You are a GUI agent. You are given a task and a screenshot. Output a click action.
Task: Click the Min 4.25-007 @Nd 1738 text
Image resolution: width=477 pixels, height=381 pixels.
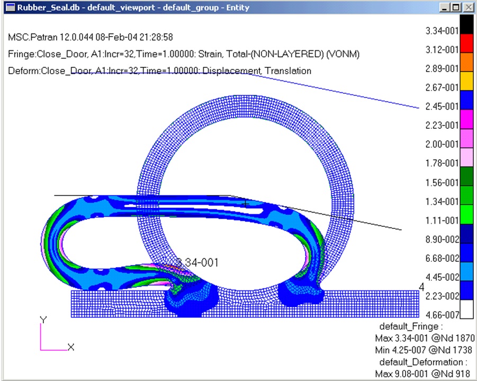click(423, 350)
